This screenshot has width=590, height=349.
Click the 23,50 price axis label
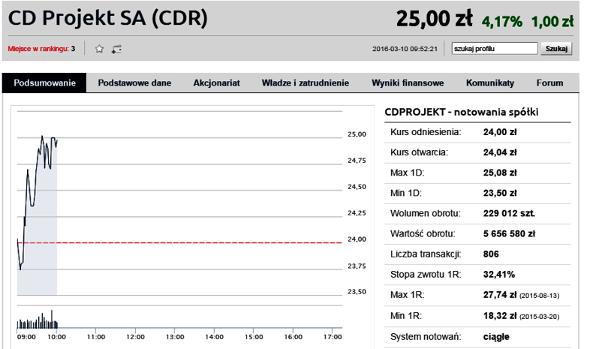(x=357, y=291)
